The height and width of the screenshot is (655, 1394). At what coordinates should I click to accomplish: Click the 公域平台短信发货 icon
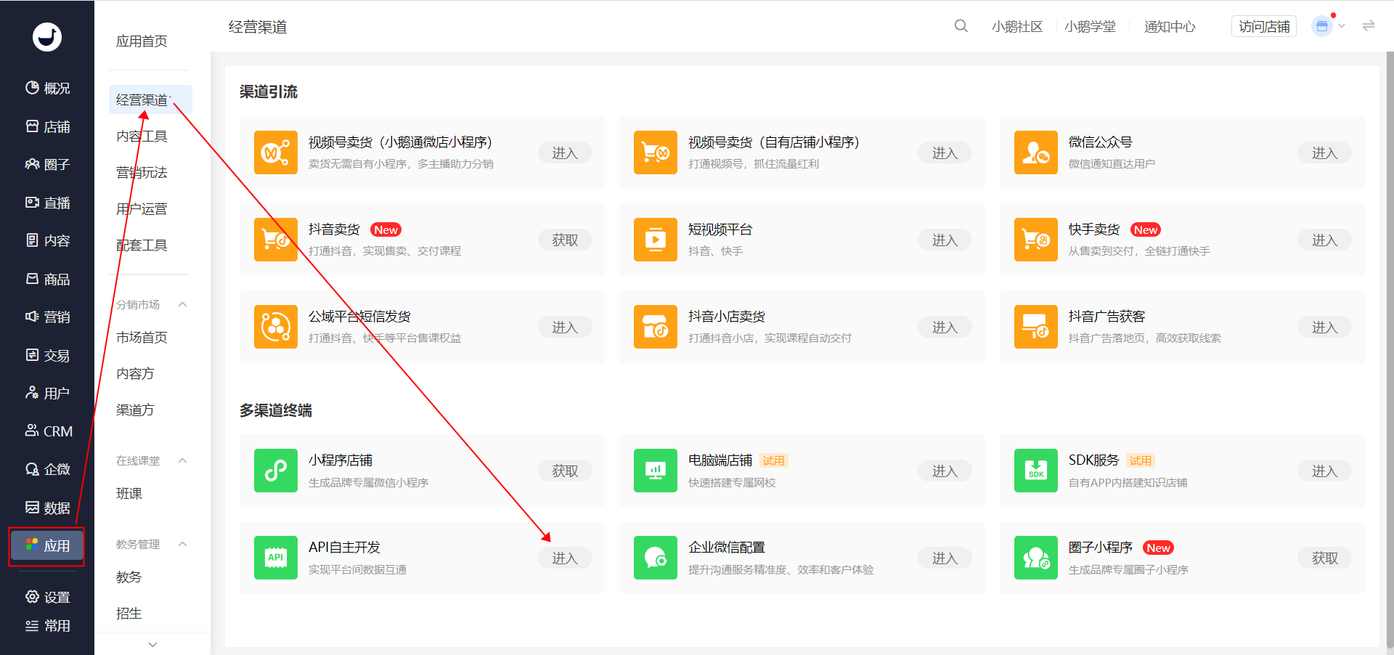coord(276,327)
